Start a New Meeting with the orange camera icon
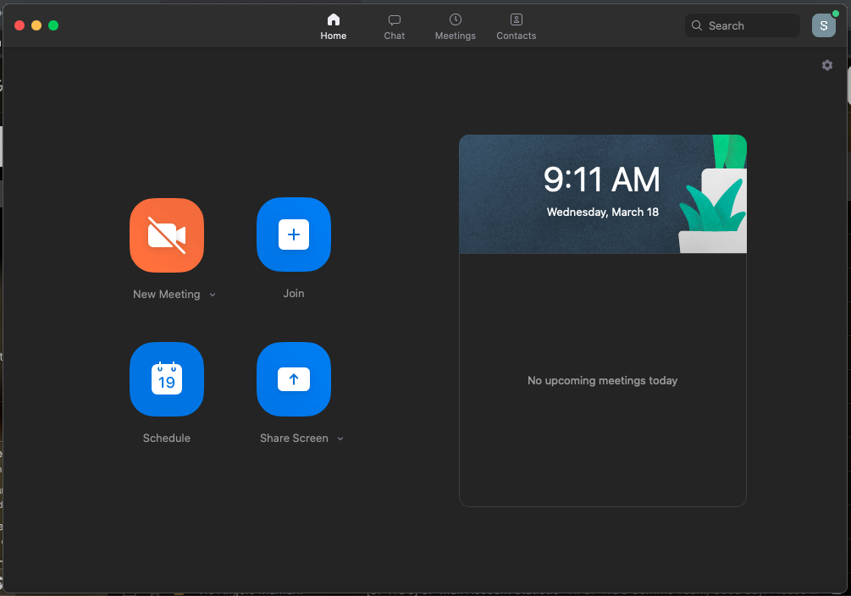 [x=167, y=235]
